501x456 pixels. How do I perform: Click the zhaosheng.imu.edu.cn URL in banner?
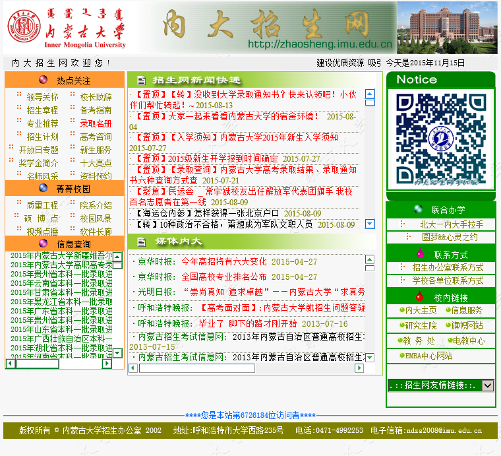(320, 44)
